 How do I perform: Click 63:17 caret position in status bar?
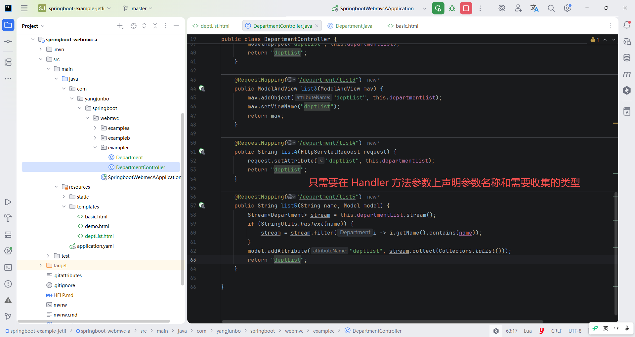512,331
